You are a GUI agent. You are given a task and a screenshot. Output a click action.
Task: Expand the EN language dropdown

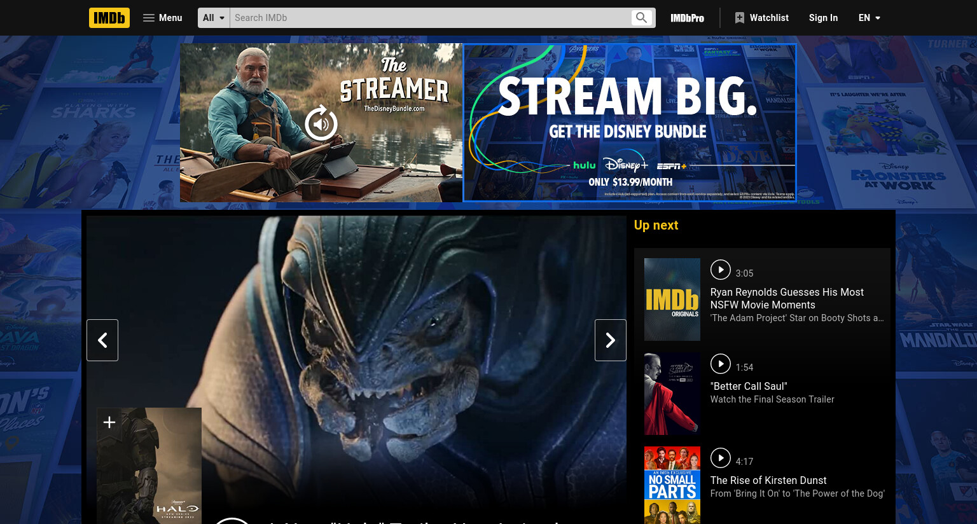870,18
